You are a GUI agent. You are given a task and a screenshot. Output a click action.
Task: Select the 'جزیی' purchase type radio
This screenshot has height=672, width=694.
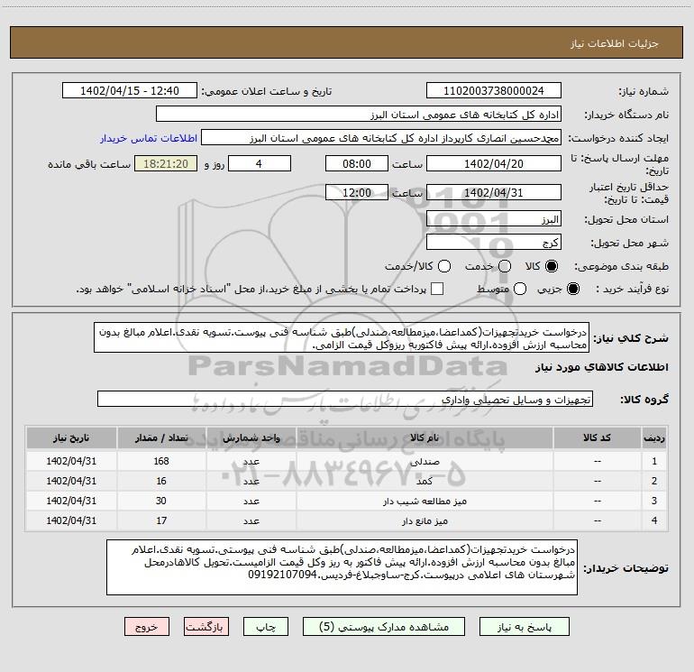click(x=572, y=289)
